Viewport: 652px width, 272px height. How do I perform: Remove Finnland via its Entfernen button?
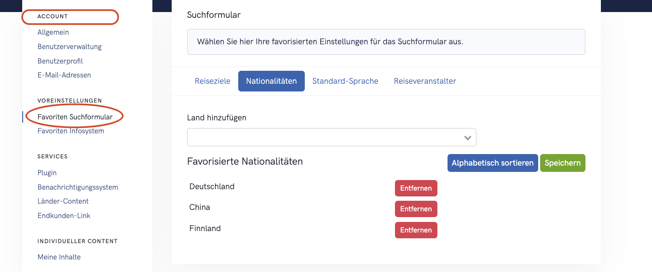(416, 230)
